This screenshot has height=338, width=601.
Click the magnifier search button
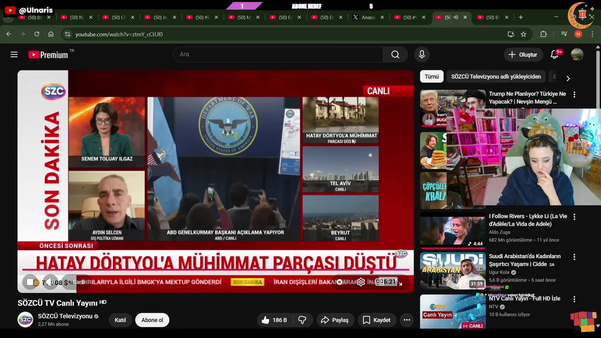click(x=395, y=54)
